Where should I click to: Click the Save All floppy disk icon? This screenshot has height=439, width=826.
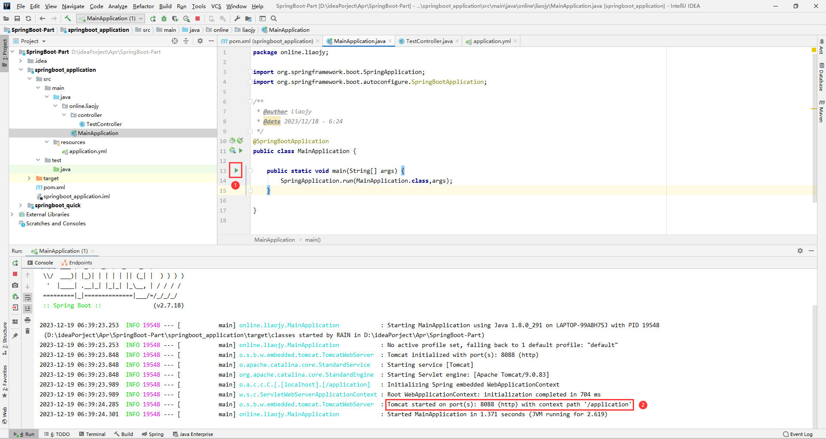tap(17, 18)
